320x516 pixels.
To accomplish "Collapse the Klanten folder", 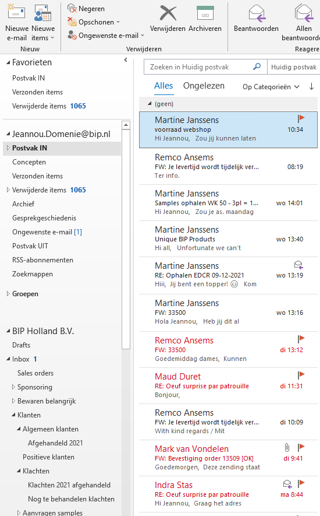I will pyautogui.click(x=13, y=415).
